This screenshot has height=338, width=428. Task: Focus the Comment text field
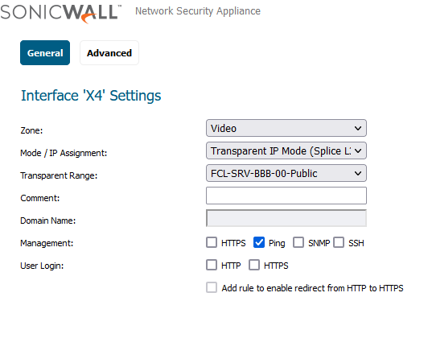pos(286,196)
